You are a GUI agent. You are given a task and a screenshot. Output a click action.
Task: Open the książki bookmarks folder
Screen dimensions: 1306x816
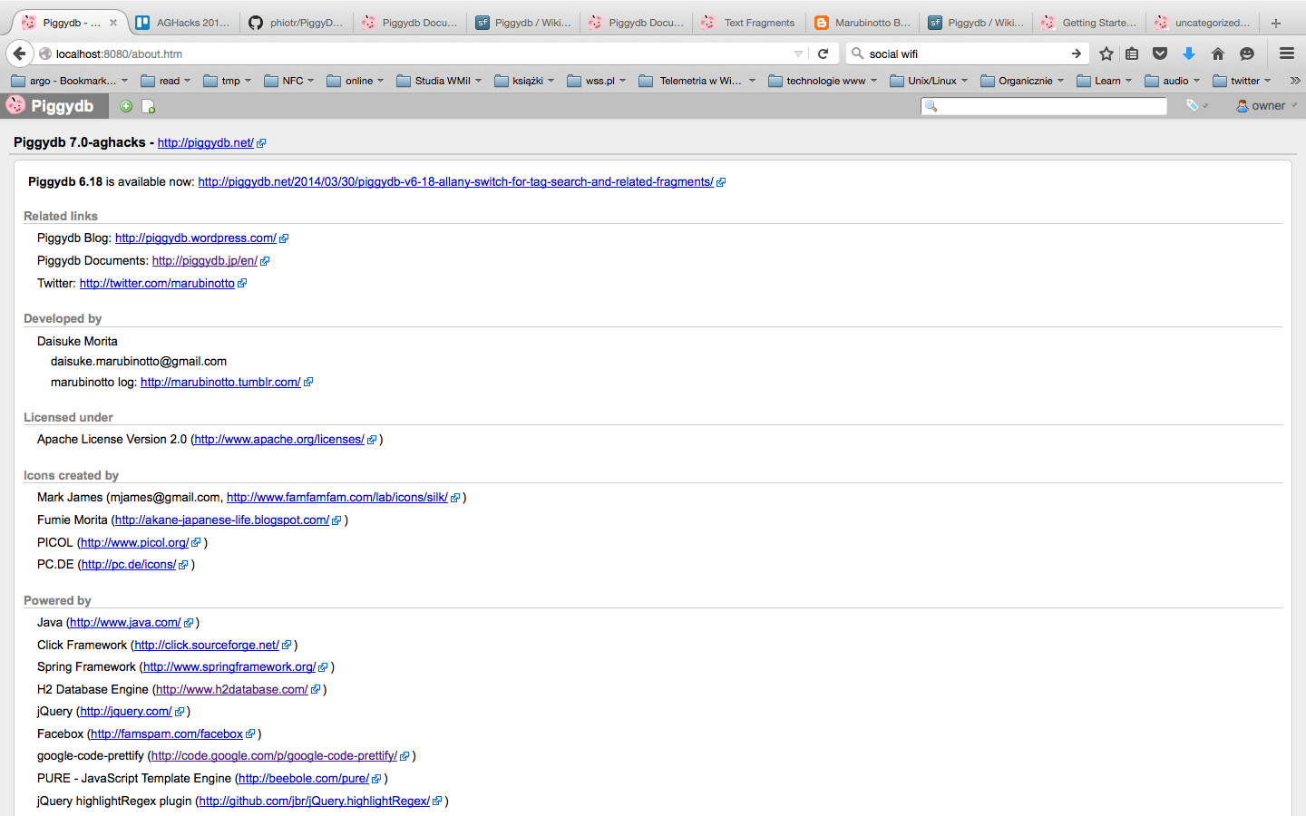[524, 81]
